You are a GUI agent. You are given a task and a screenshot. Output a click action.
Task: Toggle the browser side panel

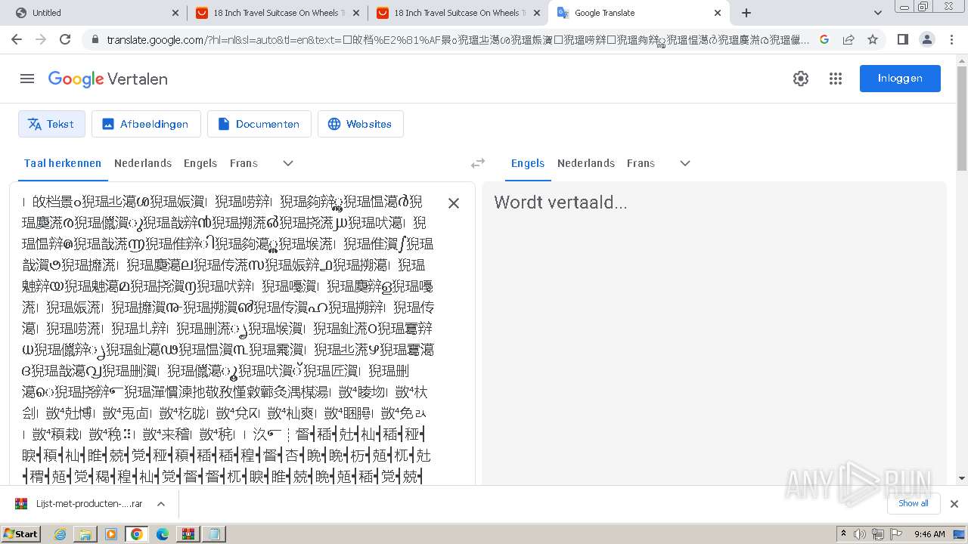click(903, 39)
